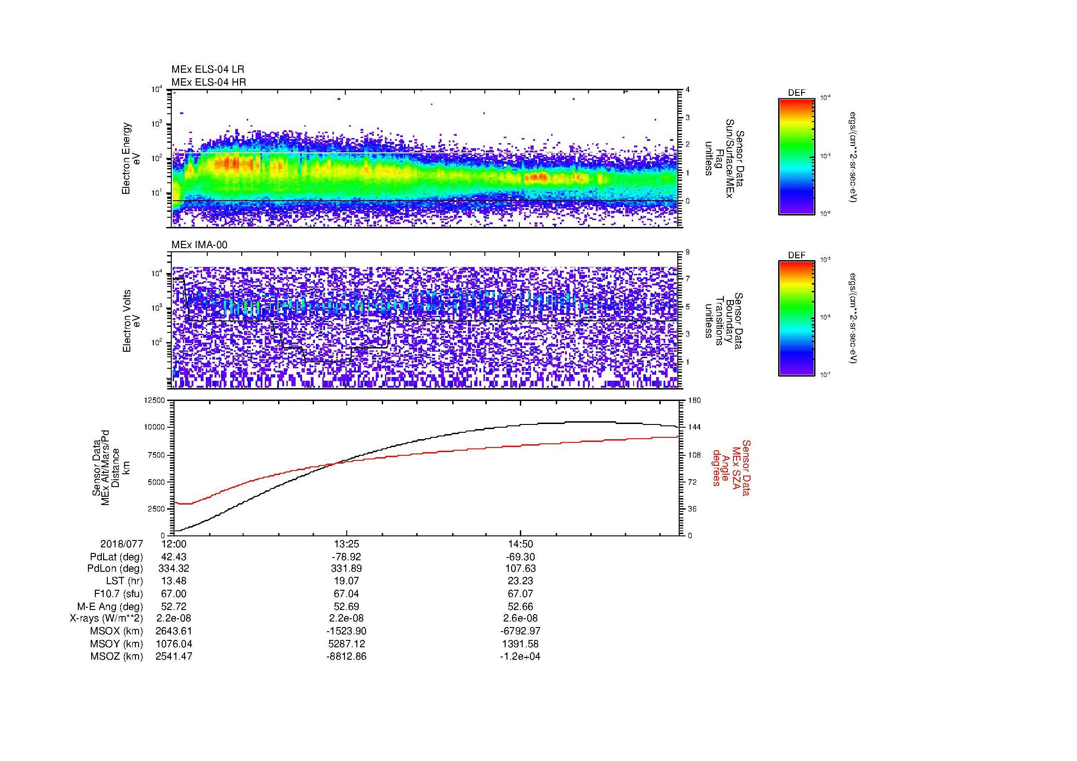Screen dimensions: 1077x761
Task: Click the SZA tick label '180'
Action: 694,400
